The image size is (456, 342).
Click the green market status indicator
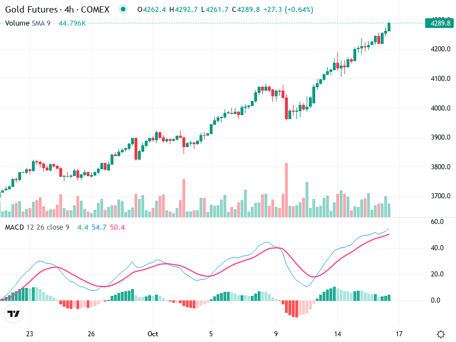coord(123,10)
